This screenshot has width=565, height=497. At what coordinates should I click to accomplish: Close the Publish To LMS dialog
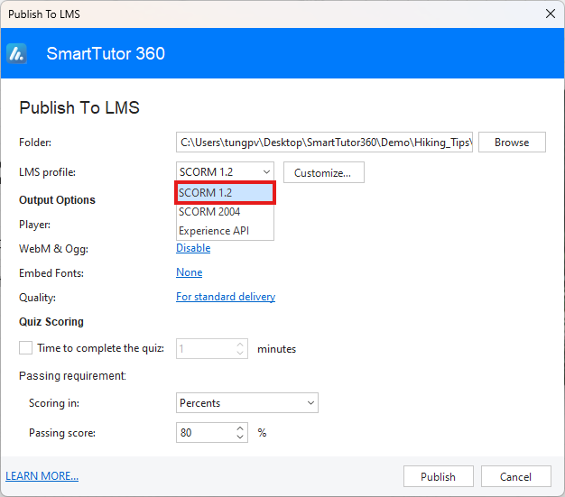click(x=551, y=14)
